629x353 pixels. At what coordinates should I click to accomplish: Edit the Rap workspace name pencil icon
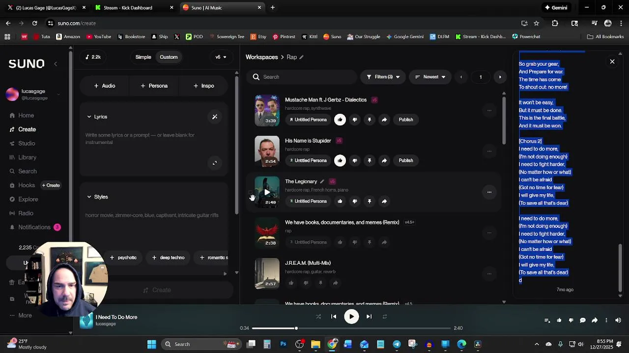[301, 57]
